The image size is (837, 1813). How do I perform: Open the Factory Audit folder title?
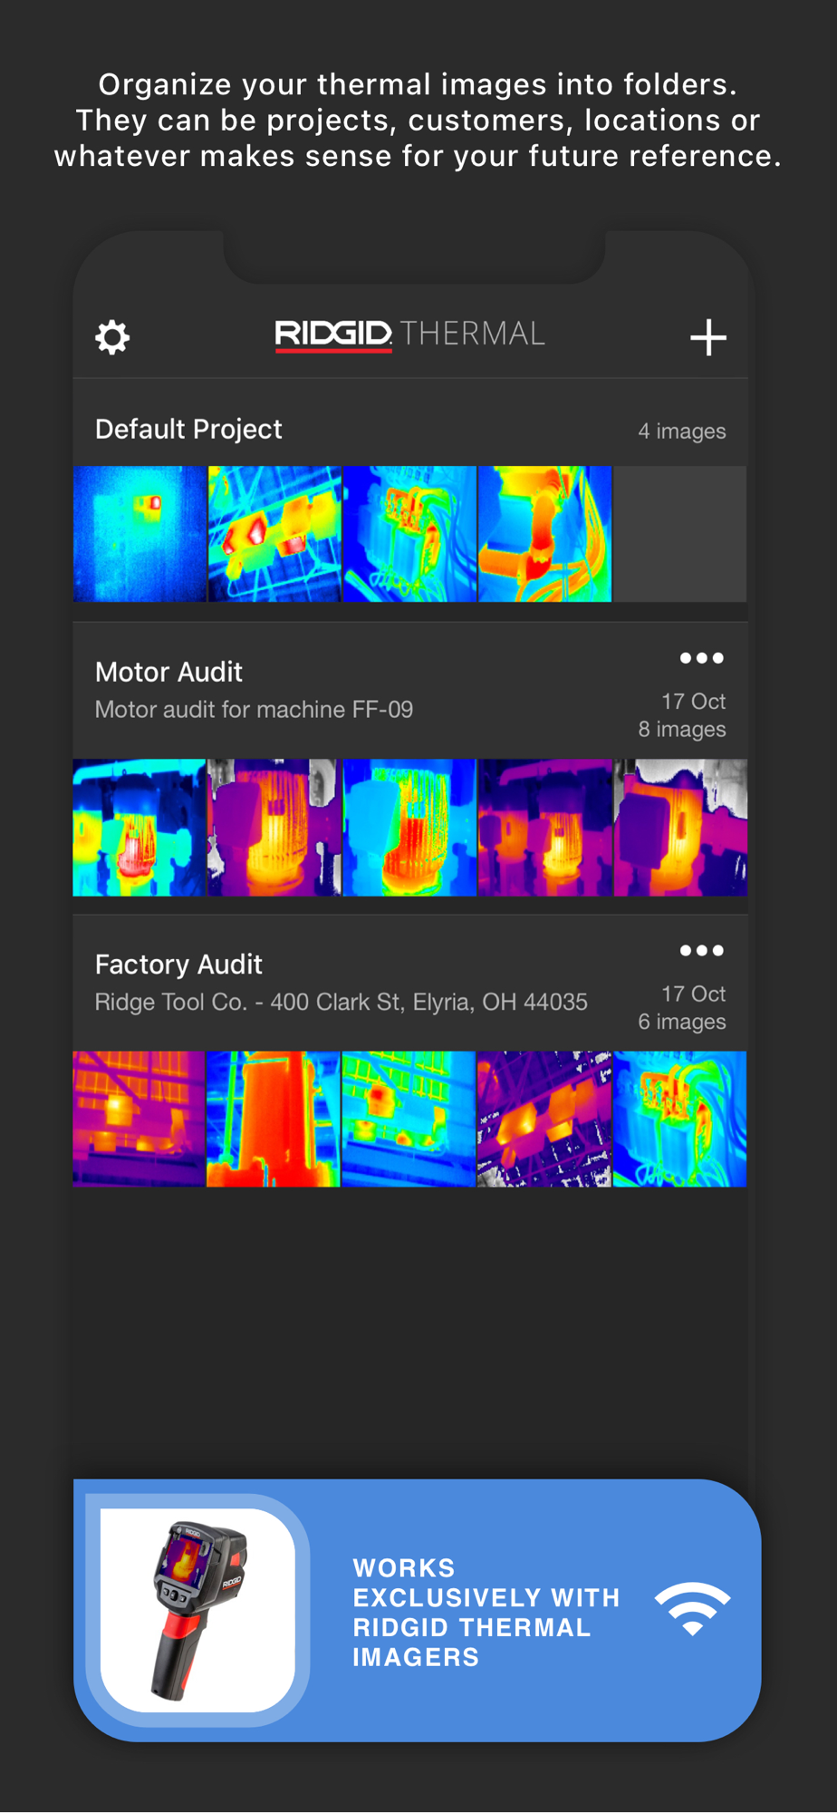point(178,964)
